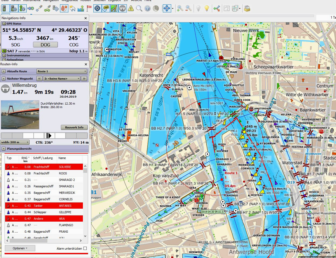Image resolution: width=336 pixels, height=258 pixels.
Task: Expand the Planungsübersicht section
Action: 3,149
